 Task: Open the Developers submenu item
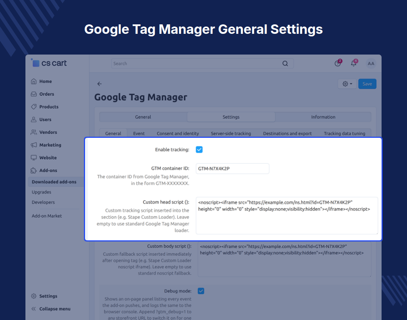coord(43,202)
